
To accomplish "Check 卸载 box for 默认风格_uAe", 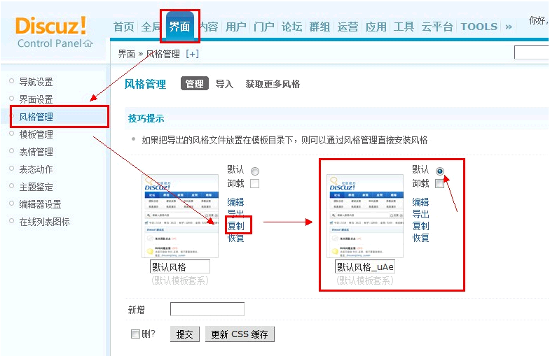I will click(x=439, y=183).
